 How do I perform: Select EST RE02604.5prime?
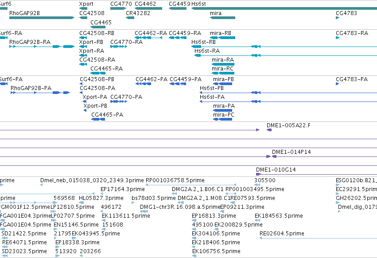coord(319,238)
